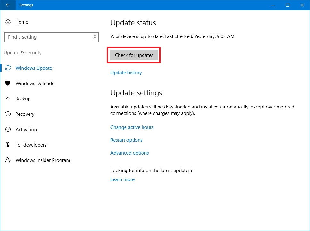Open Change active hours
Image resolution: width=310 pixels, height=231 pixels.
pyautogui.click(x=132, y=127)
